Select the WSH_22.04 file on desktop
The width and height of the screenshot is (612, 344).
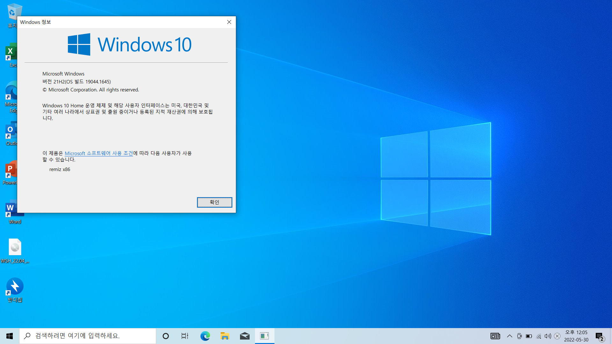click(x=15, y=251)
